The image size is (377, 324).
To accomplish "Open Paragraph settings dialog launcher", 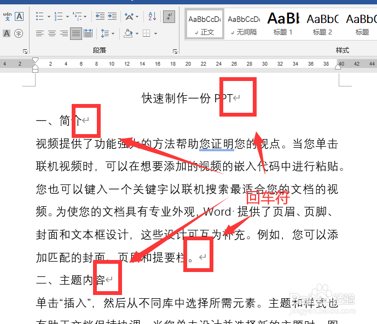I will (175, 51).
